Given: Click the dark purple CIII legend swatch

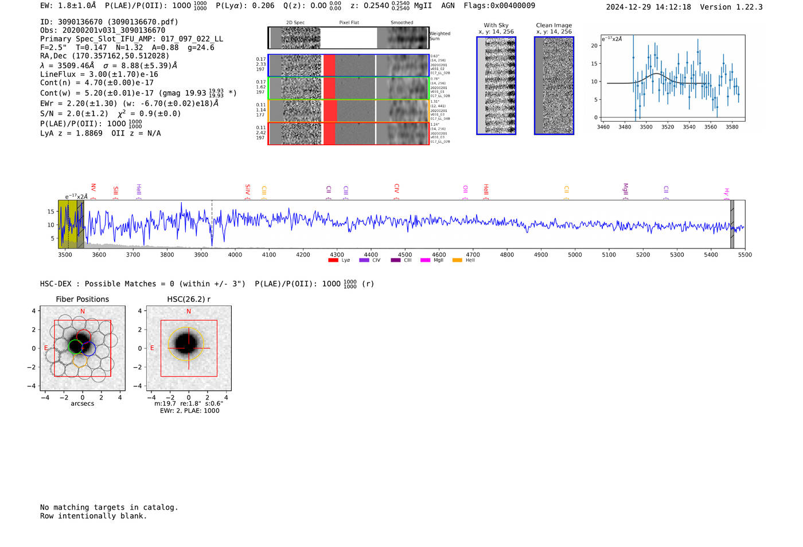Looking at the screenshot, I should (396, 261).
